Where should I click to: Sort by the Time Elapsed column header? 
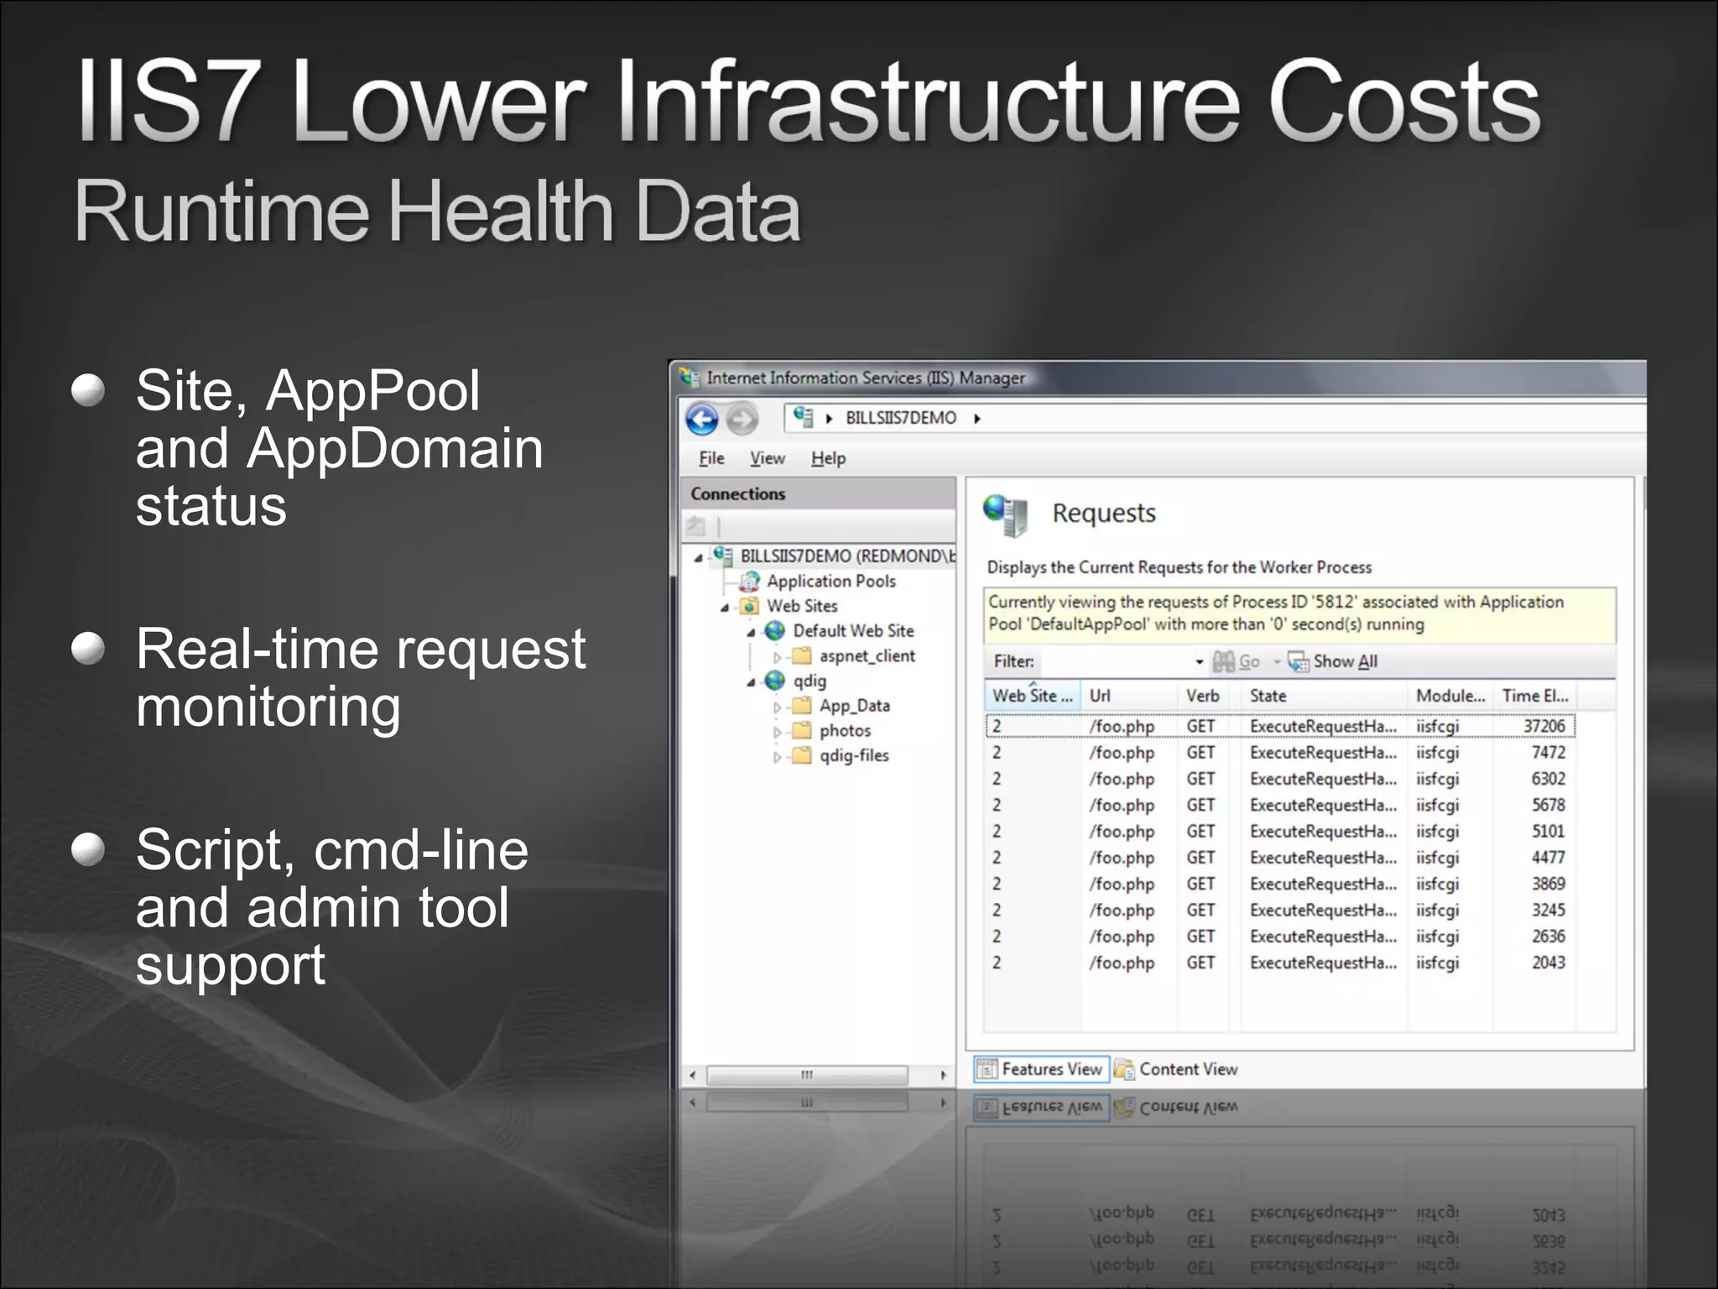pos(1534,696)
